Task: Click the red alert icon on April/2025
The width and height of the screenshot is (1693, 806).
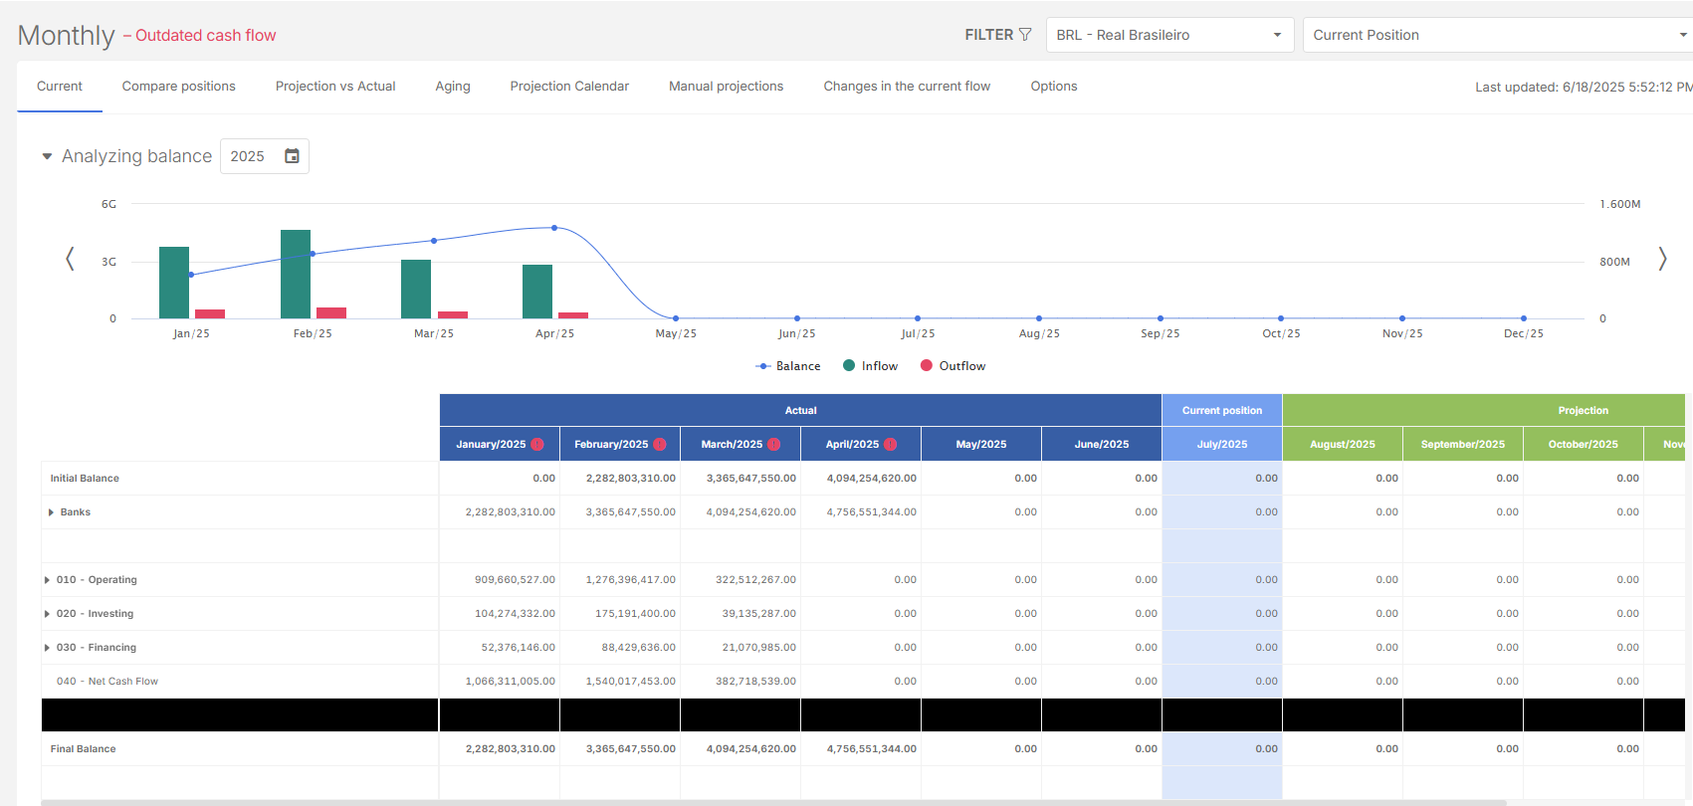Action: click(890, 445)
